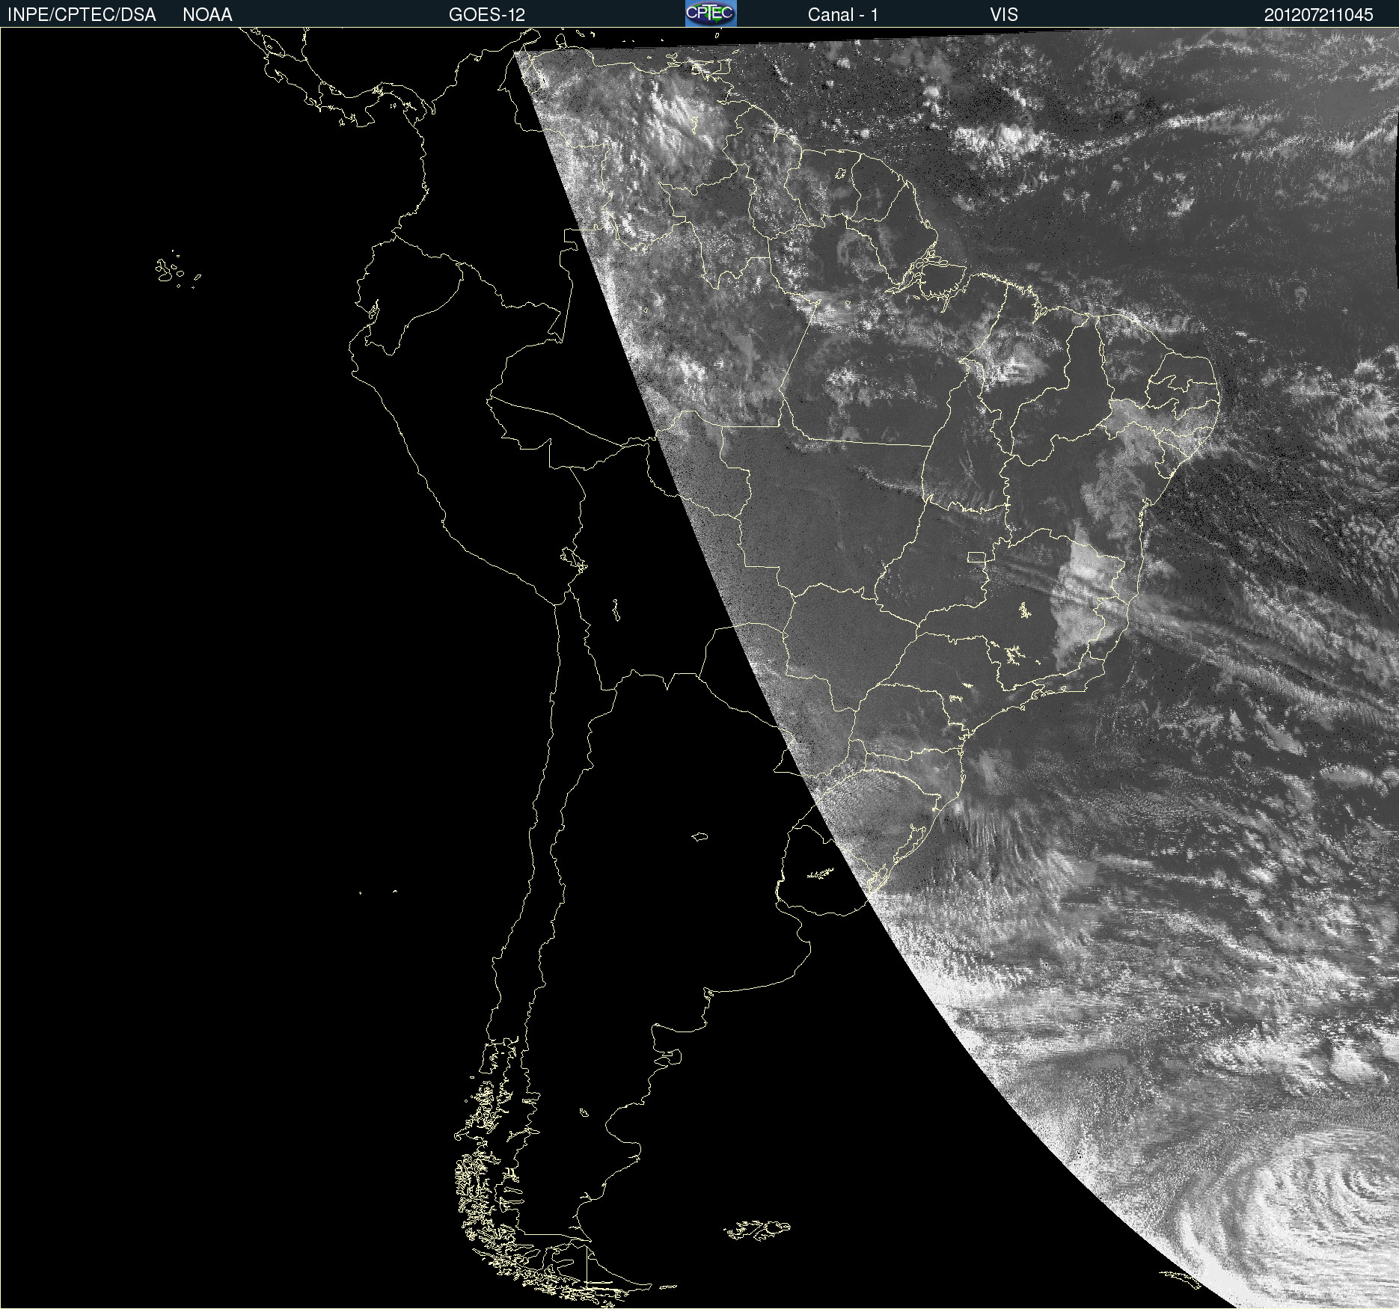The image size is (1399, 1309).
Task: Click the GOES-12 satellite label
Action: point(487,15)
